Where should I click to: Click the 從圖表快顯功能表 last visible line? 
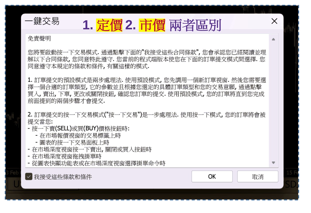pos(96,163)
